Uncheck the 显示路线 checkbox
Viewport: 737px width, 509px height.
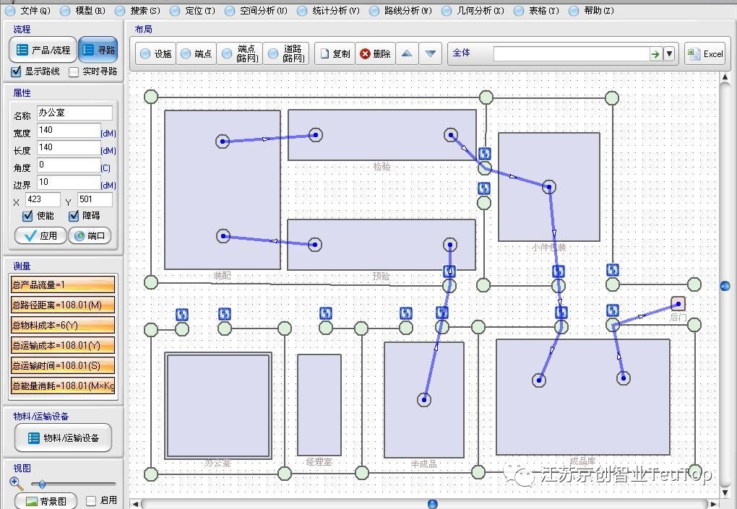point(16,71)
